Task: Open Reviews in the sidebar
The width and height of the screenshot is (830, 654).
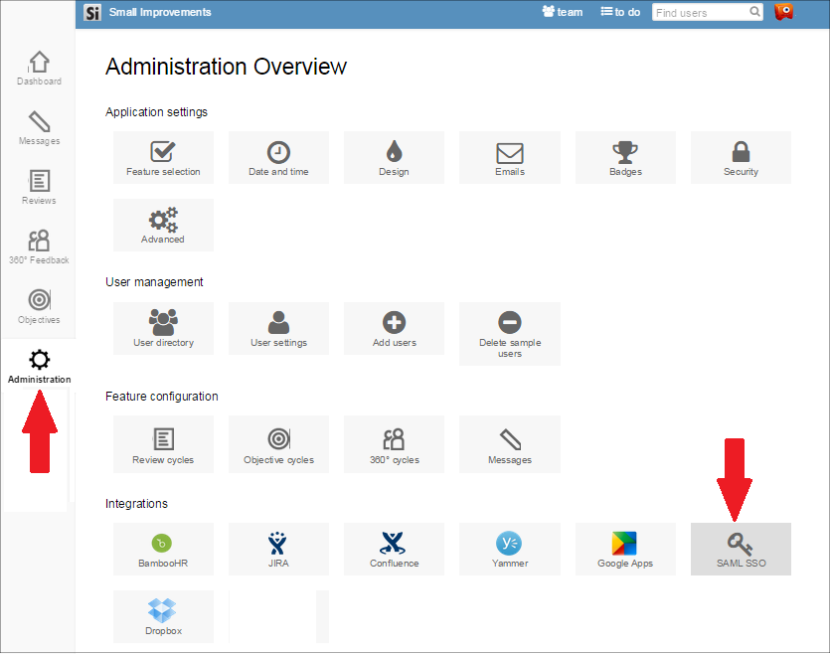Action: click(x=39, y=187)
